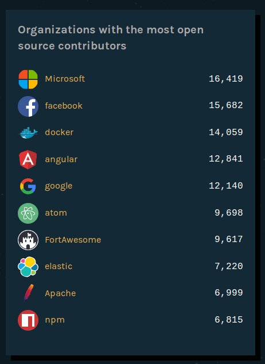Click the green atom logo
Image resolution: width=265 pixels, height=364 pixels.
point(28,213)
